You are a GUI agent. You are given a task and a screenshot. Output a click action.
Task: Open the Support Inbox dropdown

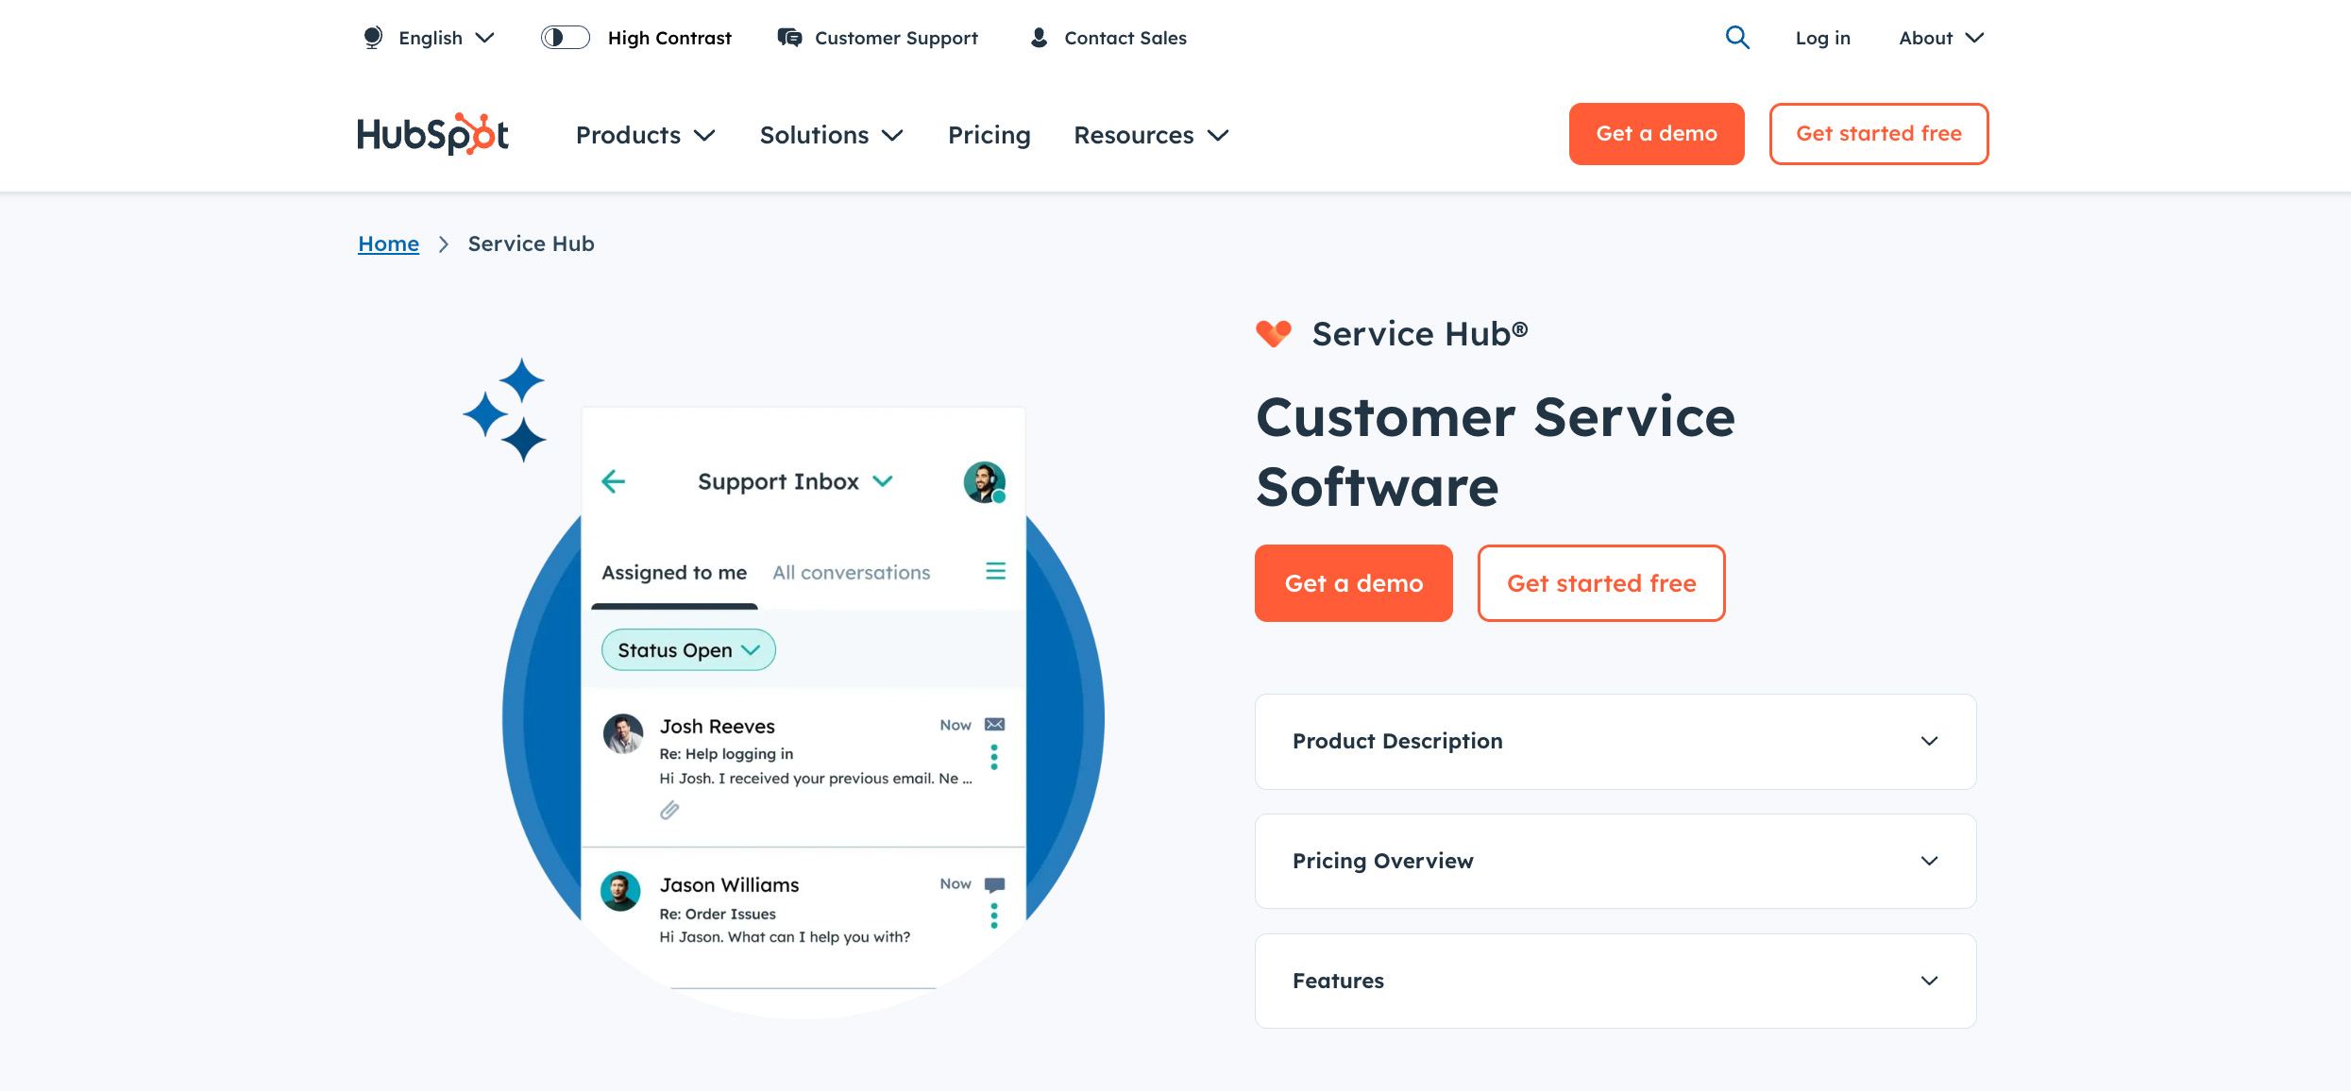coord(795,481)
